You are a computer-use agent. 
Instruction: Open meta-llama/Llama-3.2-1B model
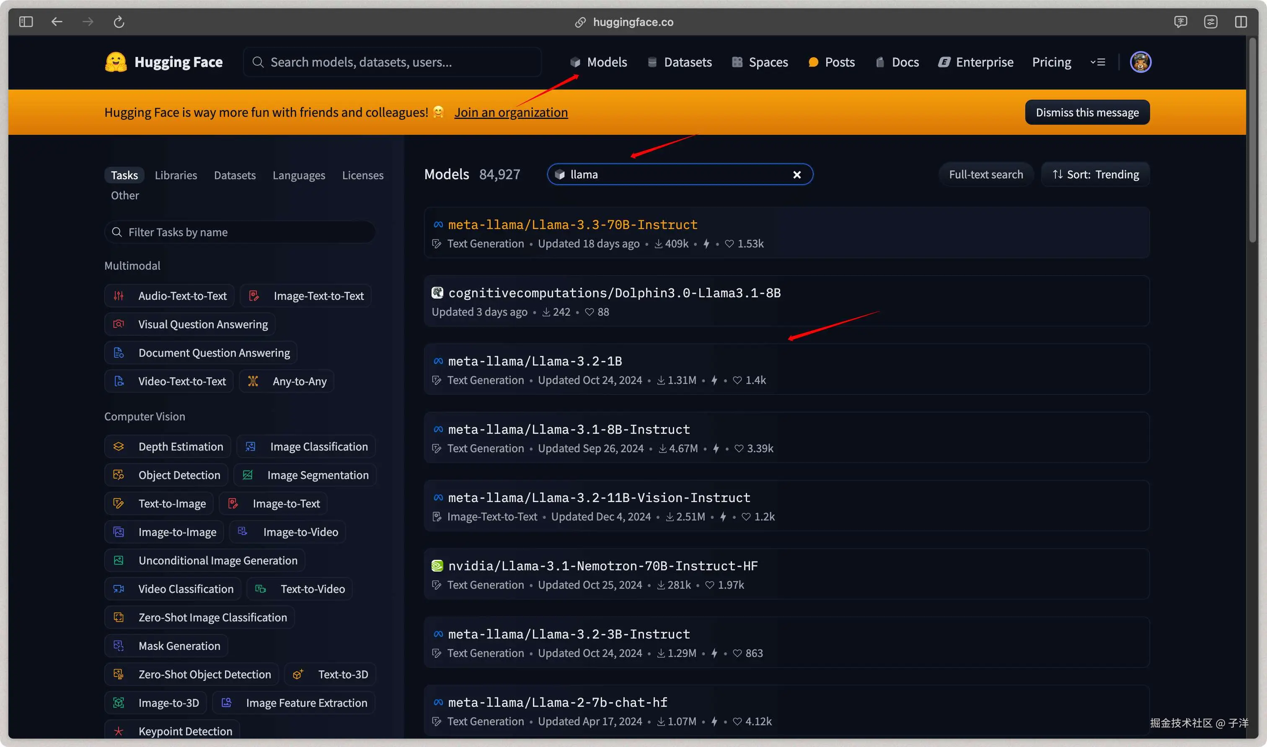(x=535, y=361)
